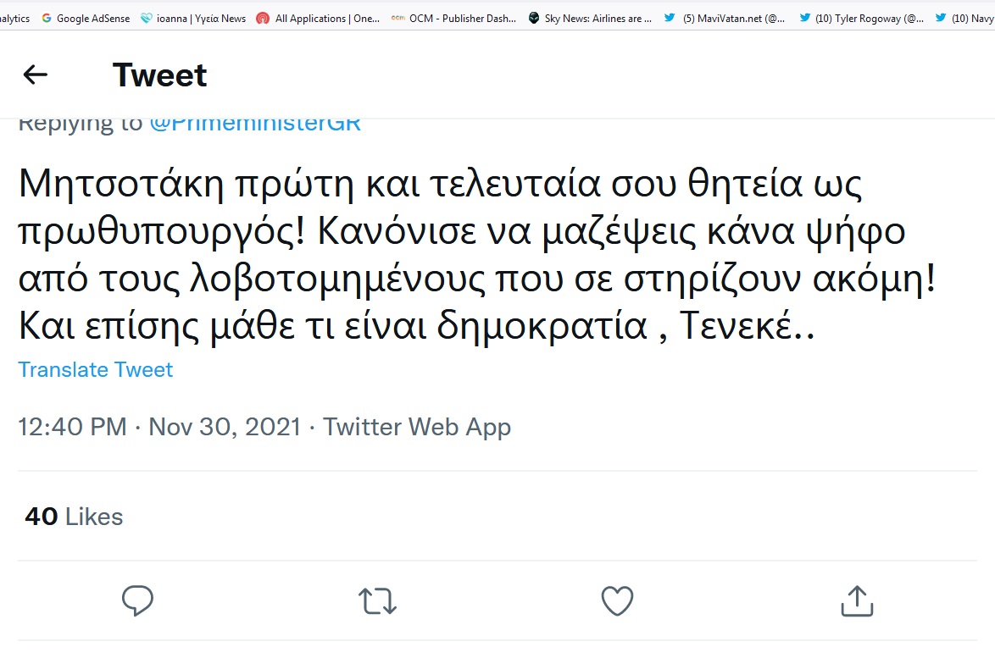Click the Translate Tweet link
The height and width of the screenshot is (658, 995).
[x=96, y=370]
